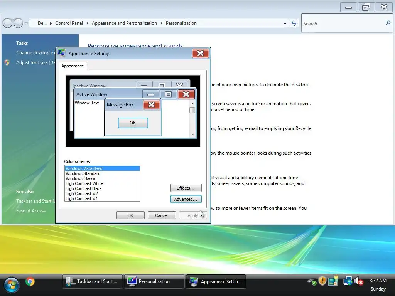Select Windows Vista Basic color scheme
The image size is (395, 296).
point(102,168)
